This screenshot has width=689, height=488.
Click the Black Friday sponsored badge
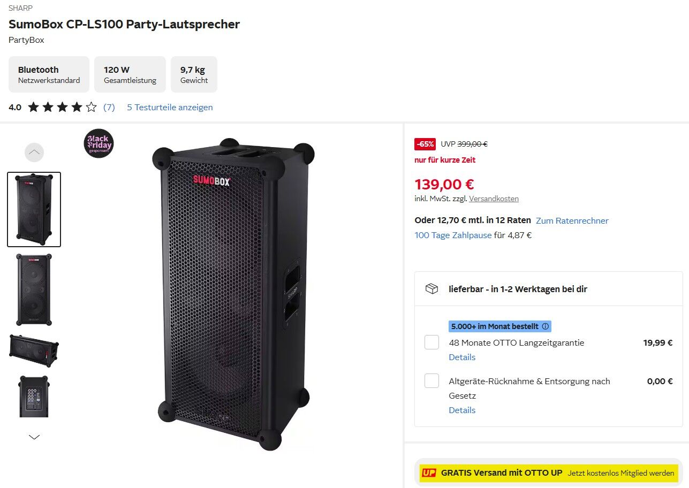click(x=99, y=143)
